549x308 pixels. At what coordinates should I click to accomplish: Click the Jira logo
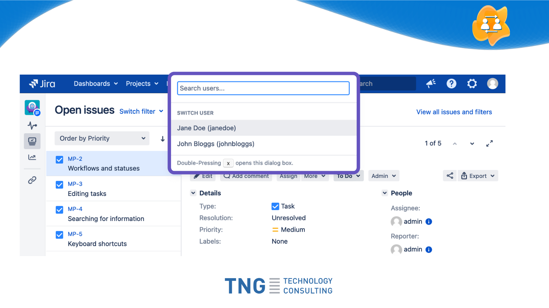42,84
